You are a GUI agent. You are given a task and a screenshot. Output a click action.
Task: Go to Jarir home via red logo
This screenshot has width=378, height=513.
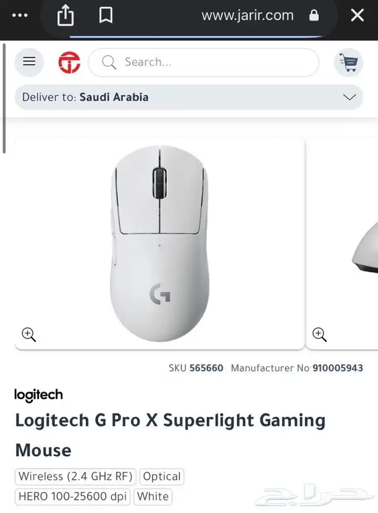(x=69, y=62)
